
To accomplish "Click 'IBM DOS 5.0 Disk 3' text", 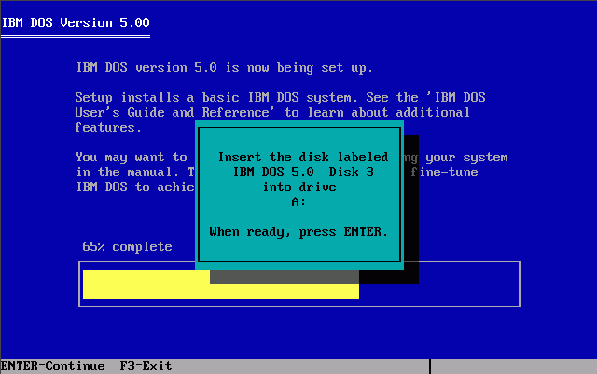I will [x=303, y=172].
